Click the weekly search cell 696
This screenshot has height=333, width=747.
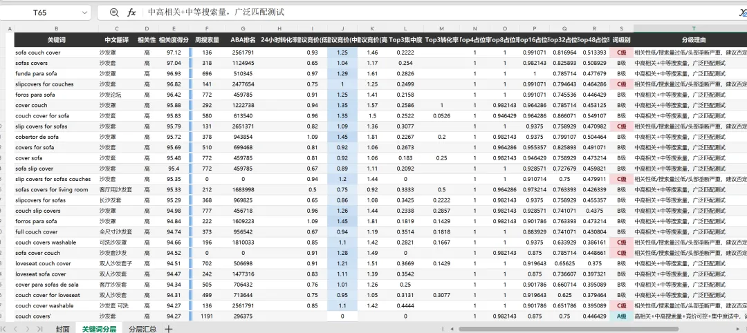pyautogui.click(x=207, y=74)
